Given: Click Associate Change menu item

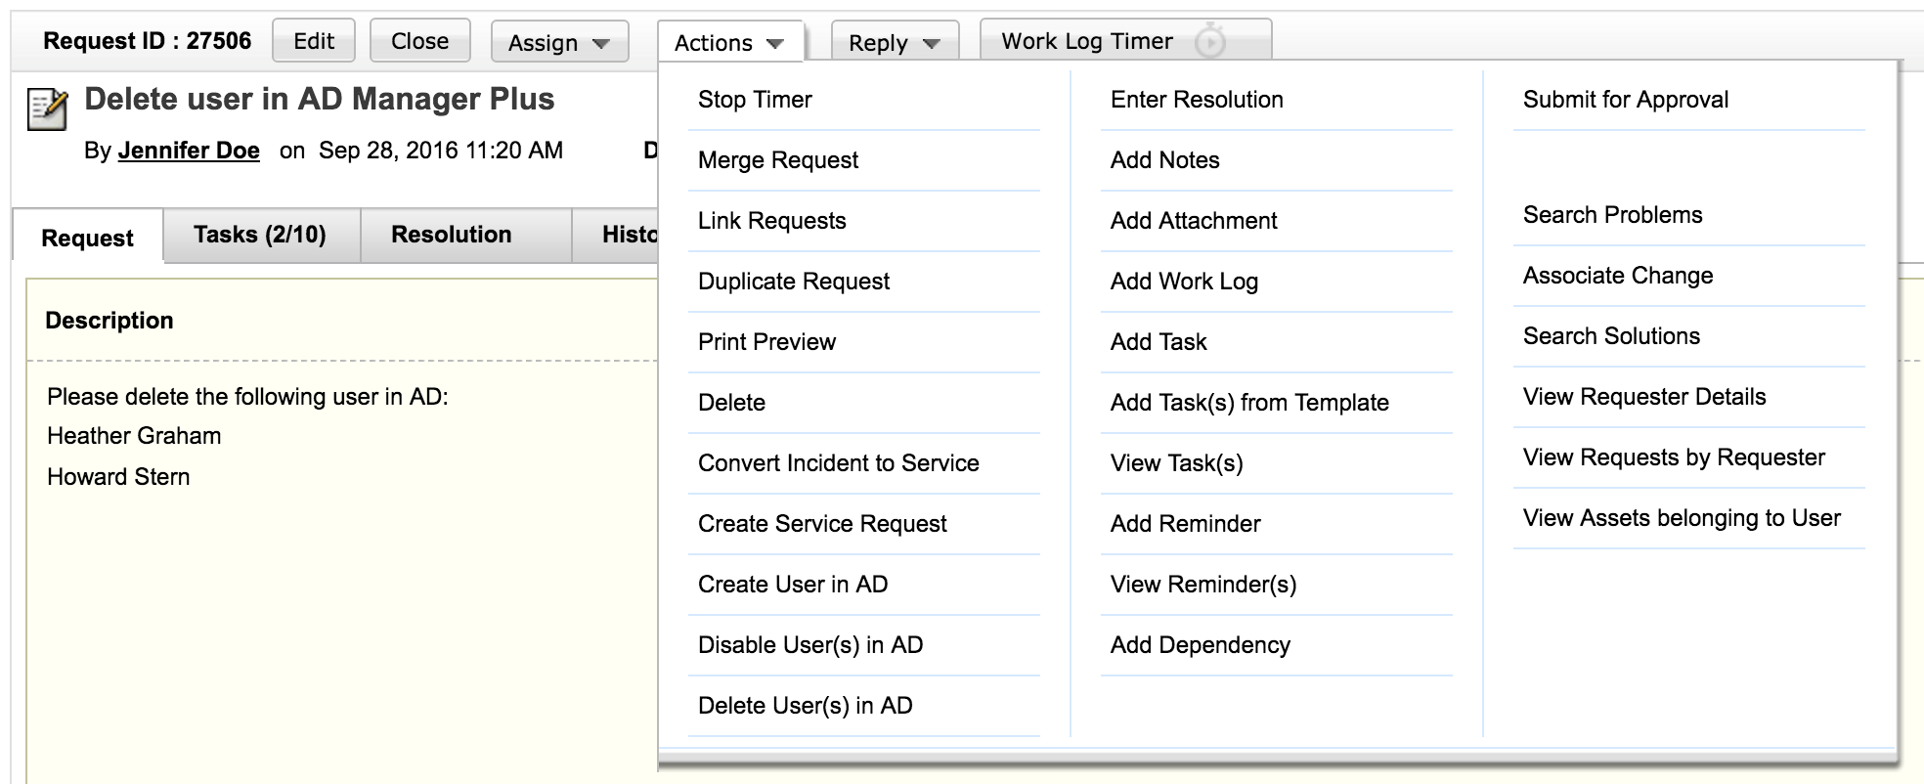Looking at the screenshot, I should click(1617, 276).
